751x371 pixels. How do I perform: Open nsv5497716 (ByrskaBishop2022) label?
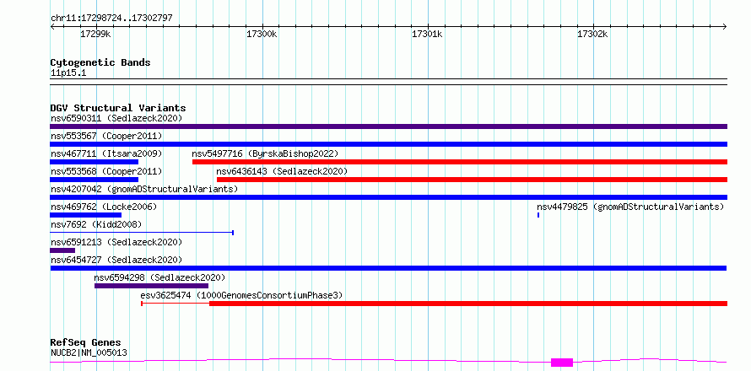265,153
